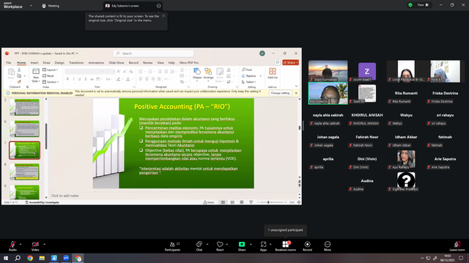Adjust the PowerPoint zoom slider
Image resolution: width=469 pixels, height=263 pixels.
click(x=268, y=202)
